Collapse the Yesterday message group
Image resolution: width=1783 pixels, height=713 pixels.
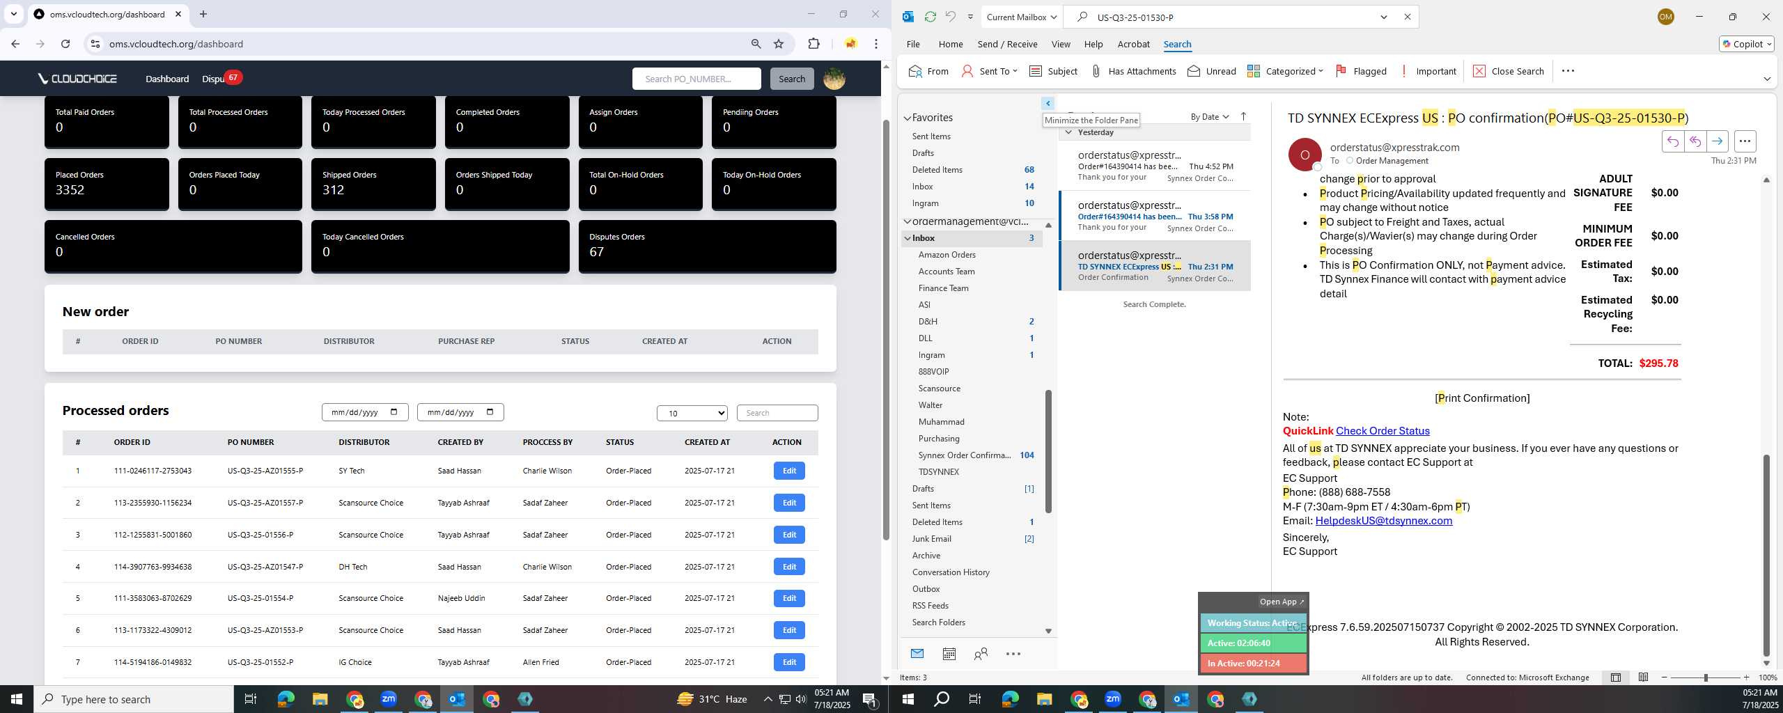pos(1068,132)
